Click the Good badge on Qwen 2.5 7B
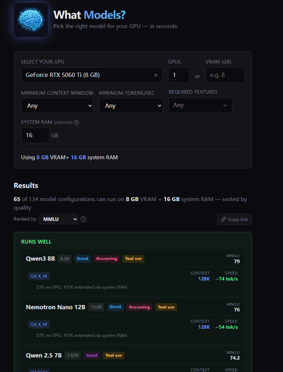This screenshot has width=283, height=372. pos(91,355)
